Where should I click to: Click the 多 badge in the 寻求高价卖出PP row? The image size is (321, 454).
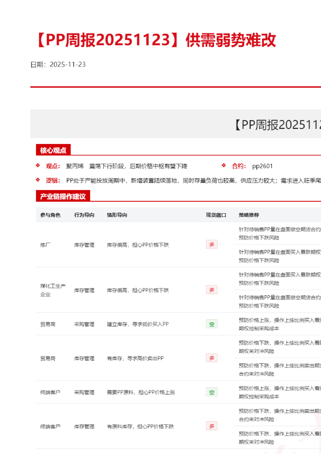[212, 358]
